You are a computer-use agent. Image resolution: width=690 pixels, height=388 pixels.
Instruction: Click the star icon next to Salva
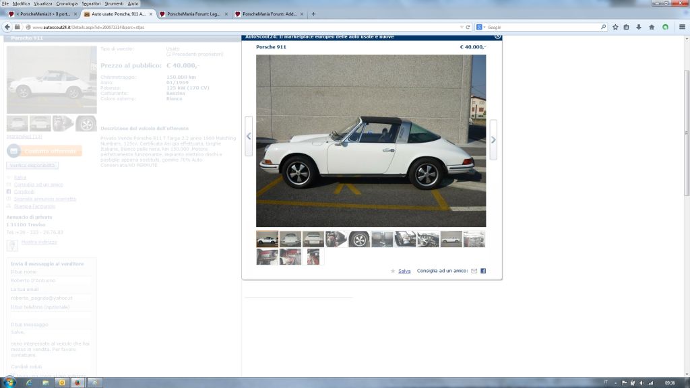click(393, 271)
